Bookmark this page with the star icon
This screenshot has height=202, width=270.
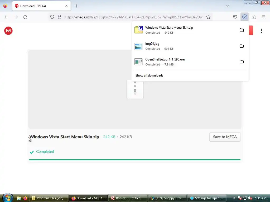tap(208, 17)
